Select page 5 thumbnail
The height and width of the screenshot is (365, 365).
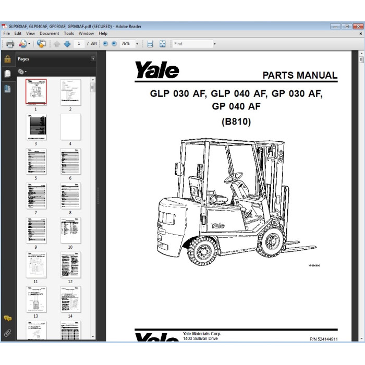pos(36,161)
